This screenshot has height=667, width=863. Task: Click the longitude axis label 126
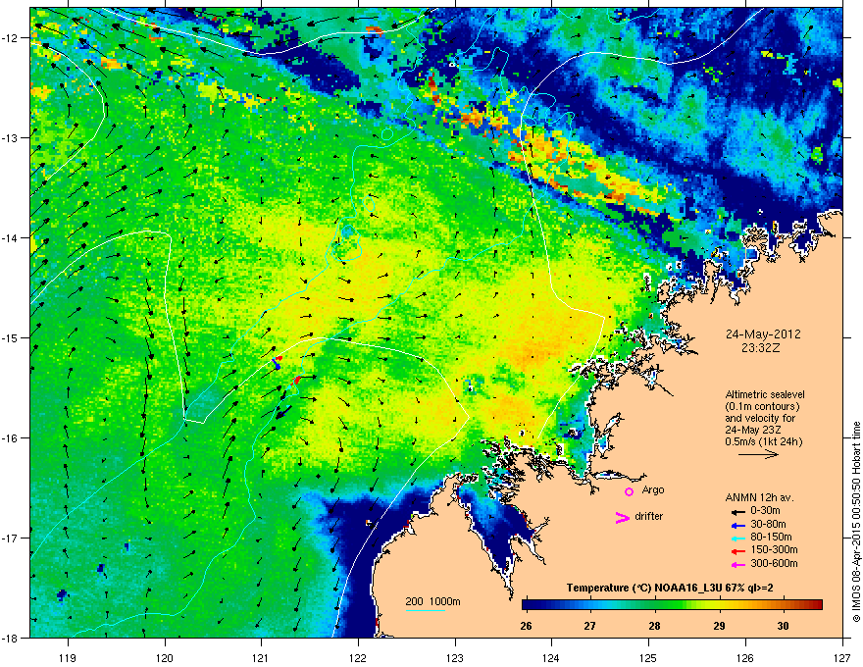(744, 657)
